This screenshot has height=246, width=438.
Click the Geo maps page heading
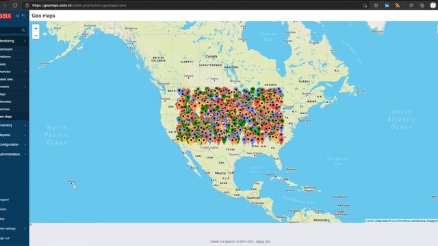coord(43,16)
